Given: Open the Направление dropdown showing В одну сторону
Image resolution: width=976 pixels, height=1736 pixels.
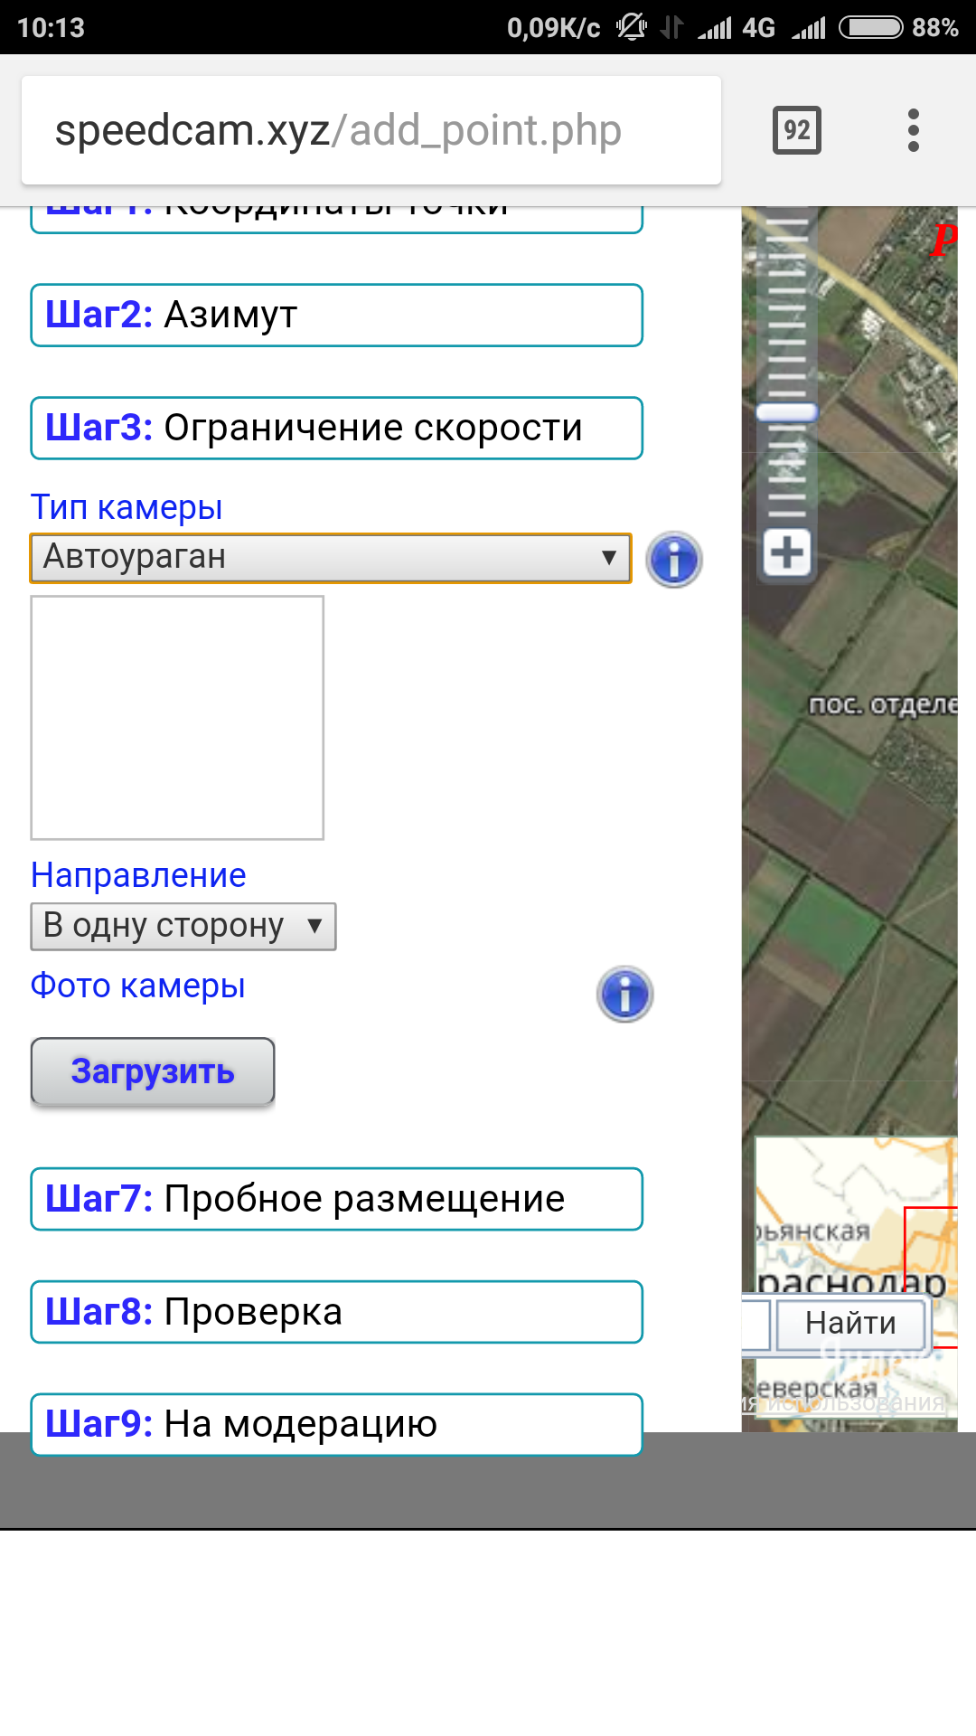Looking at the screenshot, I should click(183, 926).
